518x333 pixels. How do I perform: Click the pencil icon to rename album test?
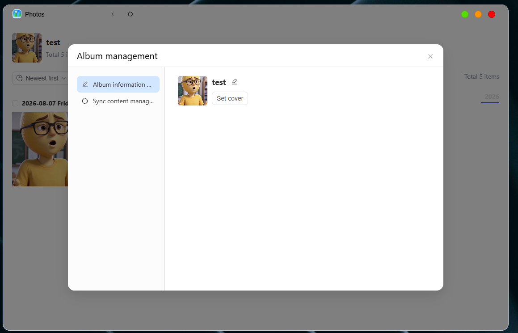click(235, 82)
